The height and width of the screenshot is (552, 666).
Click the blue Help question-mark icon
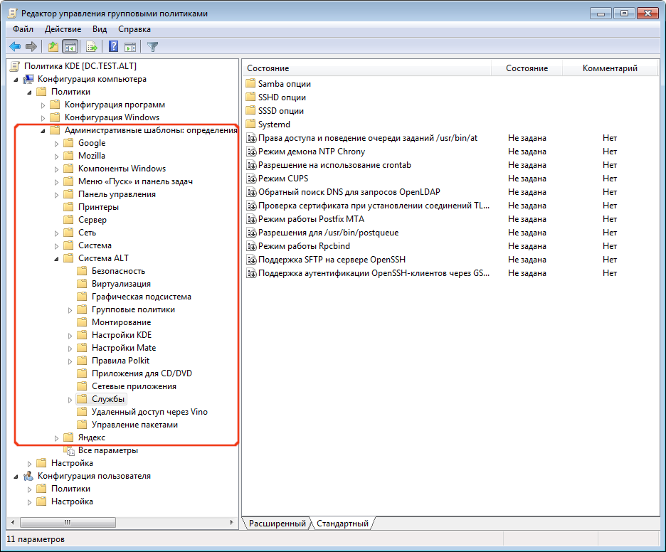(x=113, y=46)
